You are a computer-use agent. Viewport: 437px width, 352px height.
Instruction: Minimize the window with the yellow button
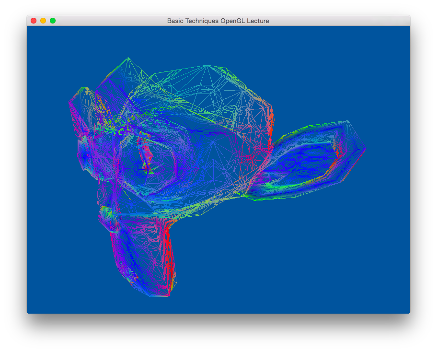pyautogui.click(x=43, y=21)
